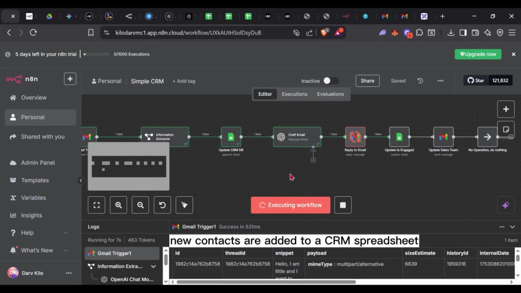Dismiss the trial banner
This screenshot has width=521, height=293.
513,54
